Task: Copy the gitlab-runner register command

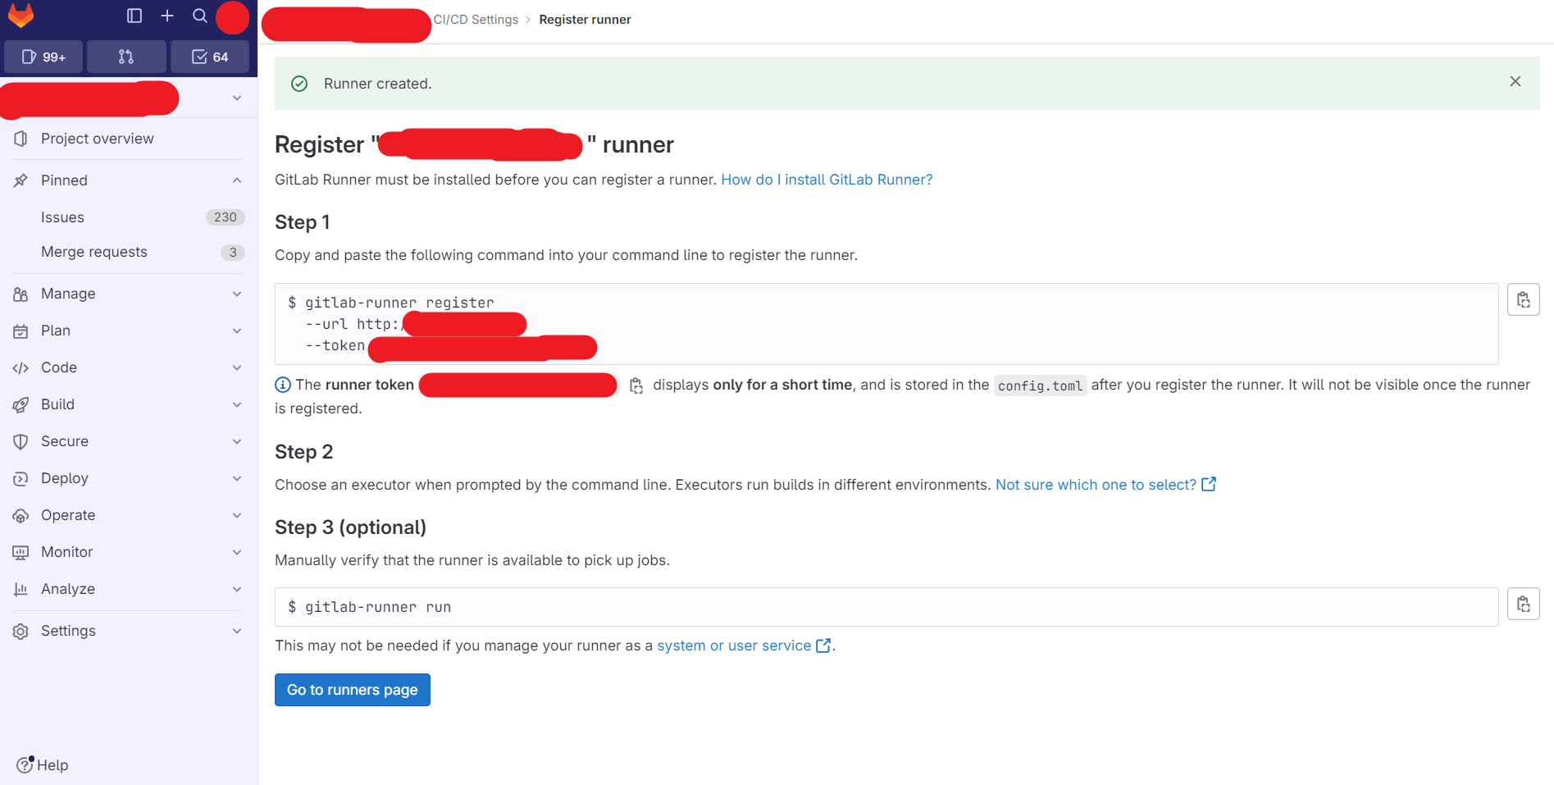Action: tap(1523, 299)
